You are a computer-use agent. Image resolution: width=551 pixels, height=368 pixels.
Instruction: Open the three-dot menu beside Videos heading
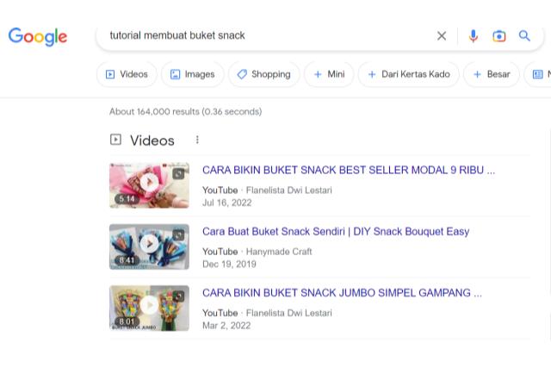pyautogui.click(x=197, y=140)
